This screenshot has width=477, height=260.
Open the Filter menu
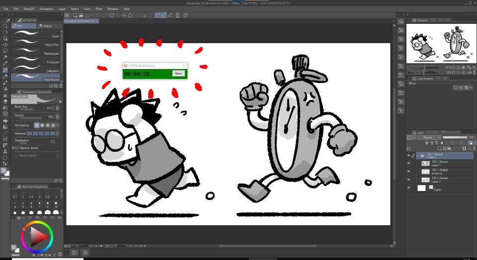click(x=99, y=9)
